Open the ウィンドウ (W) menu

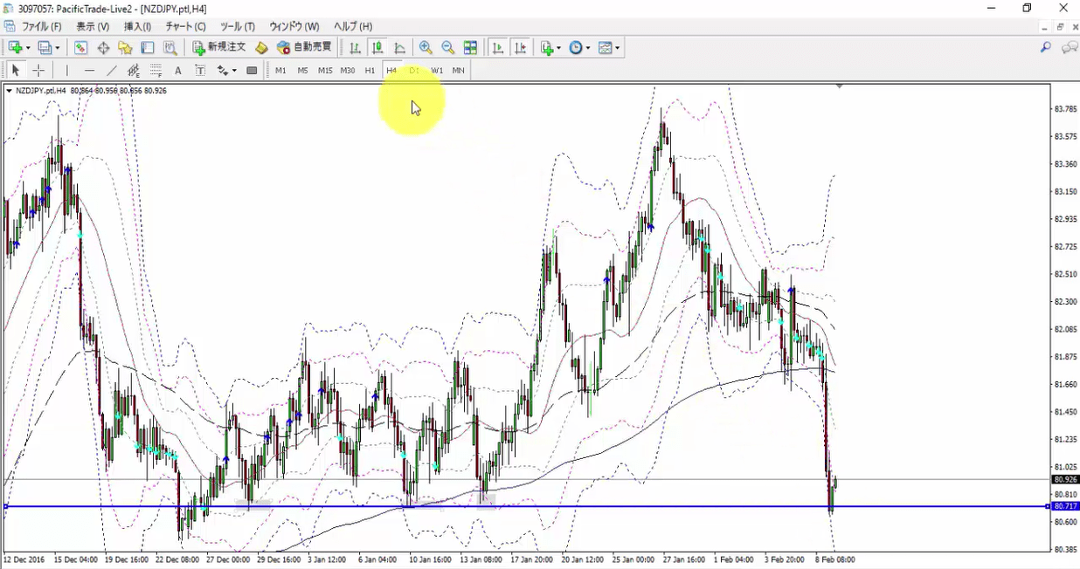coord(294,26)
